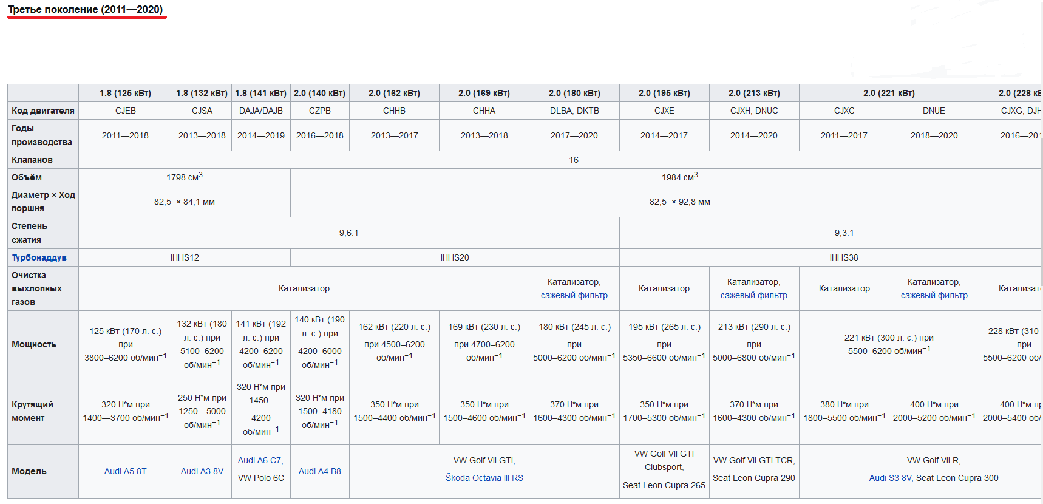Click torque cell 380 Н*м
Image resolution: width=1043 pixels, height=504 pixels.
click(x=844, y=411)
